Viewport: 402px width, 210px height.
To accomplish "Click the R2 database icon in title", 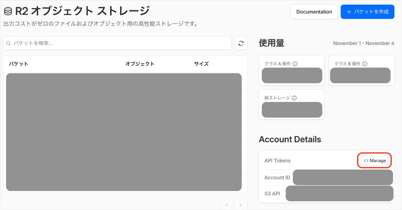I will coord(8,11).
